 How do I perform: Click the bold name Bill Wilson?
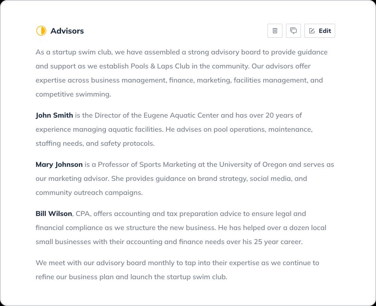coord(54,214)
